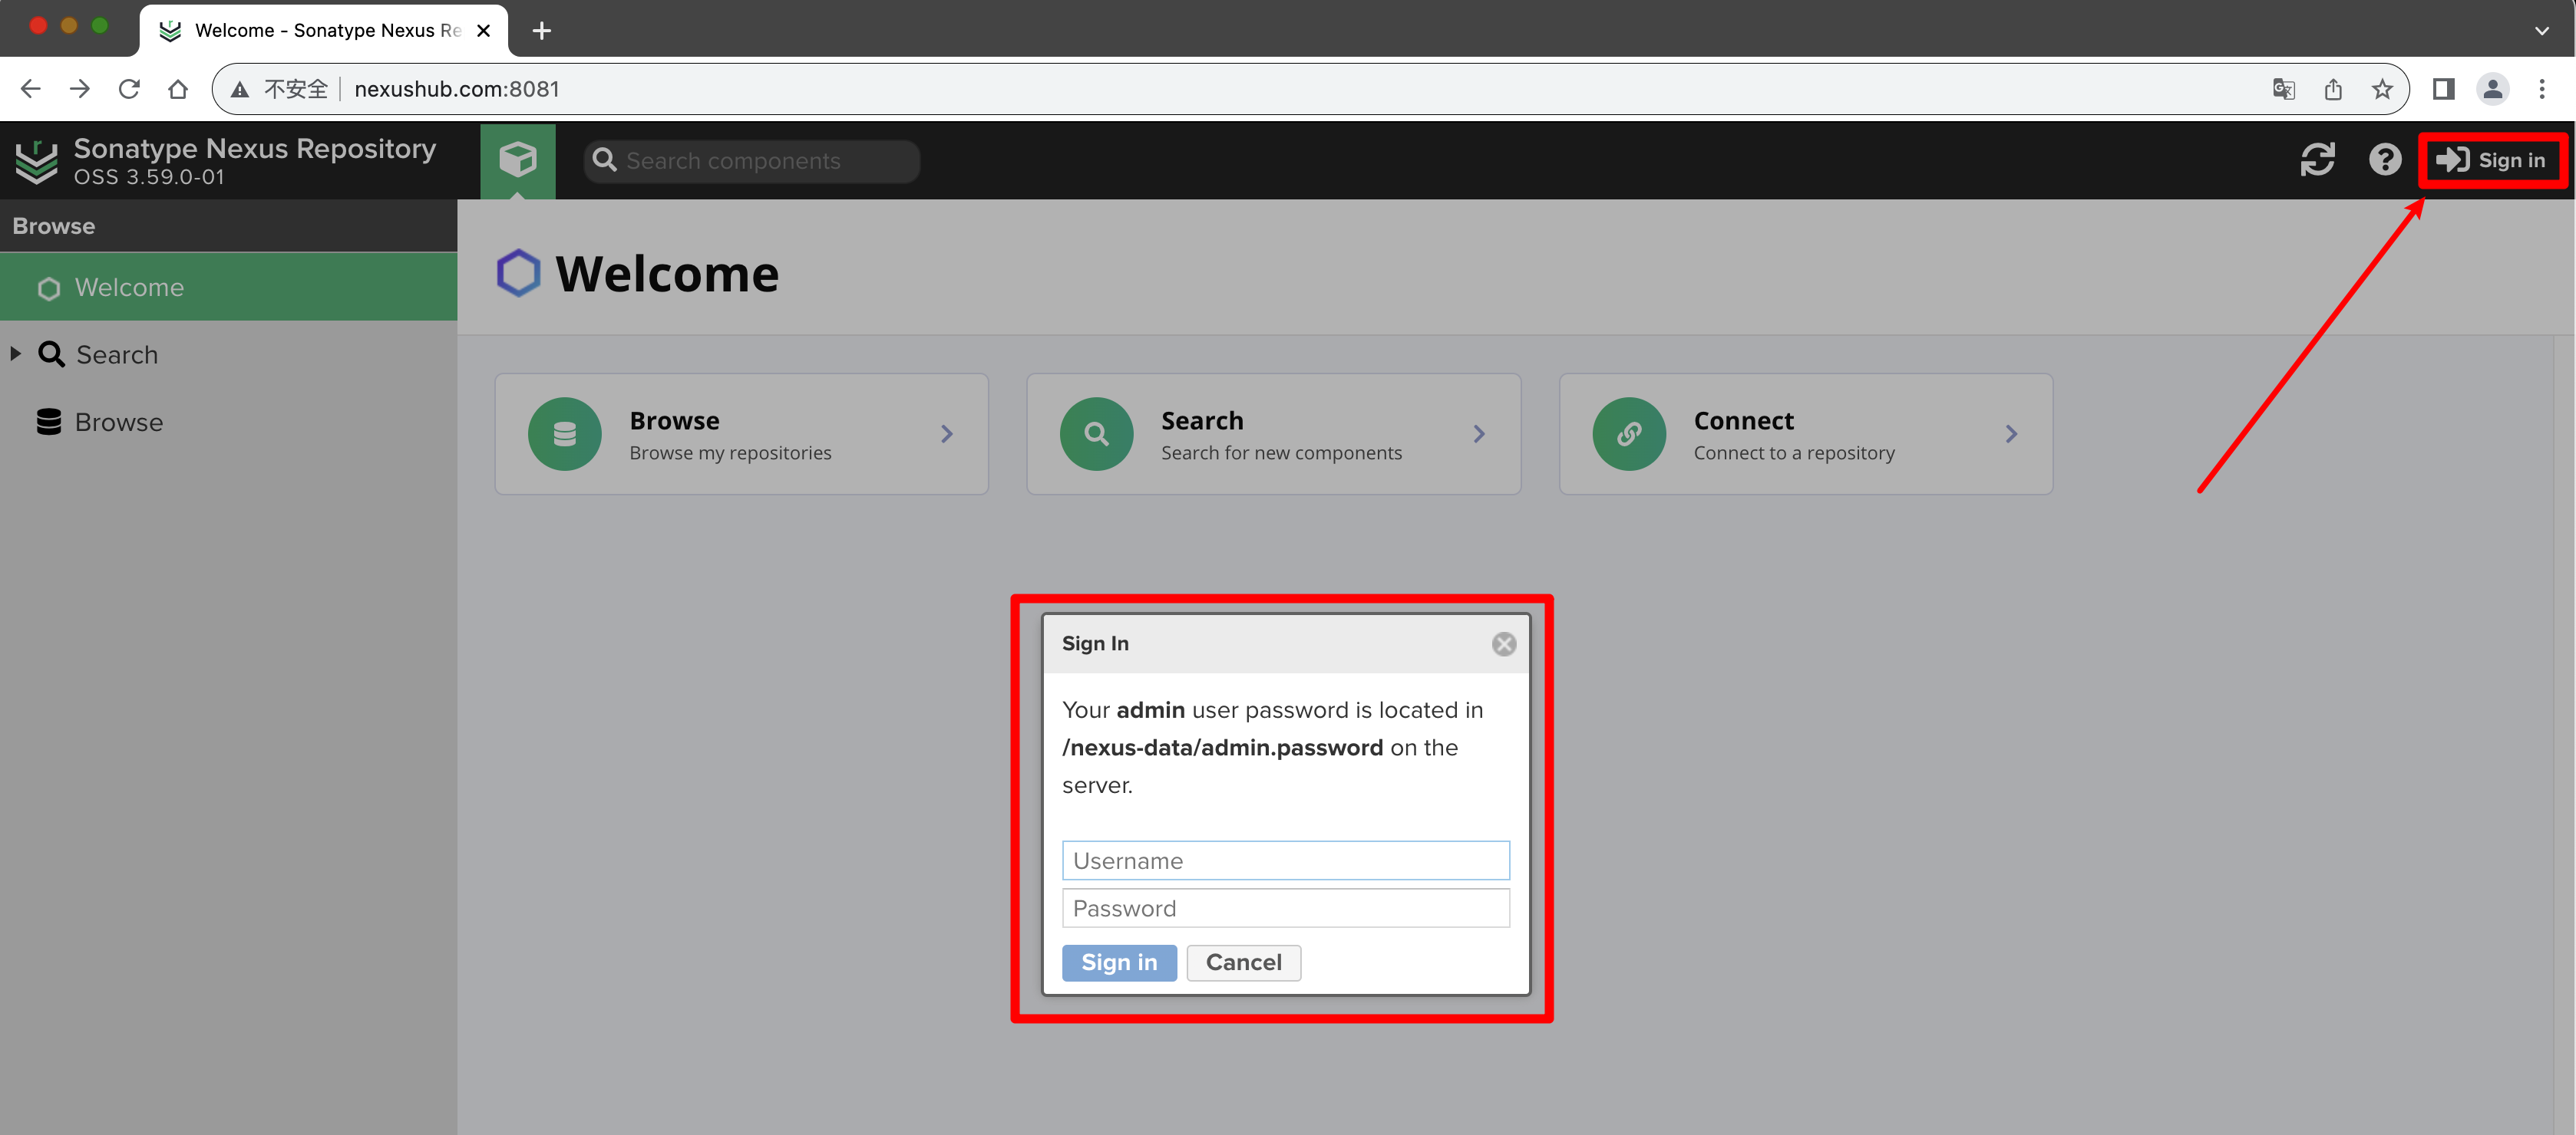Image resolution: width=2576 pixels, height=1135 pixels.
Task: Open the tab list dropdown arrow
Action: click(2541, 31)
